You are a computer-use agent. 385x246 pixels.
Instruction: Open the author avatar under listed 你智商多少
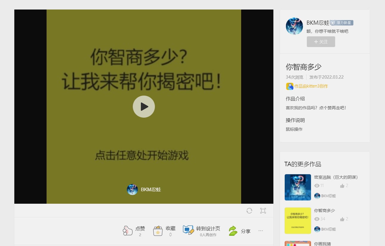pos(317,229)
